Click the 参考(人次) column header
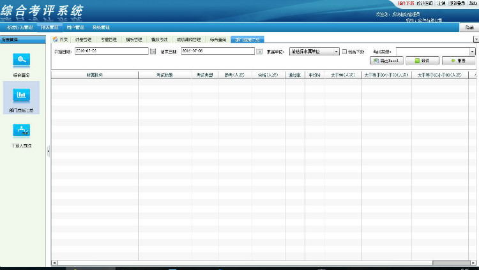The image size is (479, 270). [x=235, y=75]
